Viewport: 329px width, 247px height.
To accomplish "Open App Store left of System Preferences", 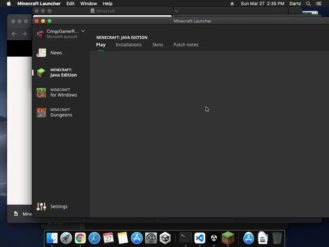I will pos(137,238).
